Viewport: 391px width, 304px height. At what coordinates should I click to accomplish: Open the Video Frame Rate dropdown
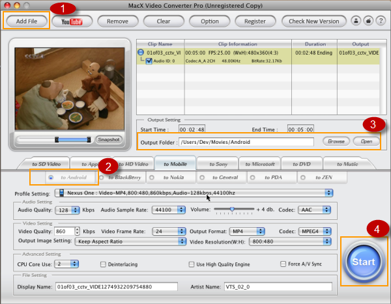coord(169,231)
